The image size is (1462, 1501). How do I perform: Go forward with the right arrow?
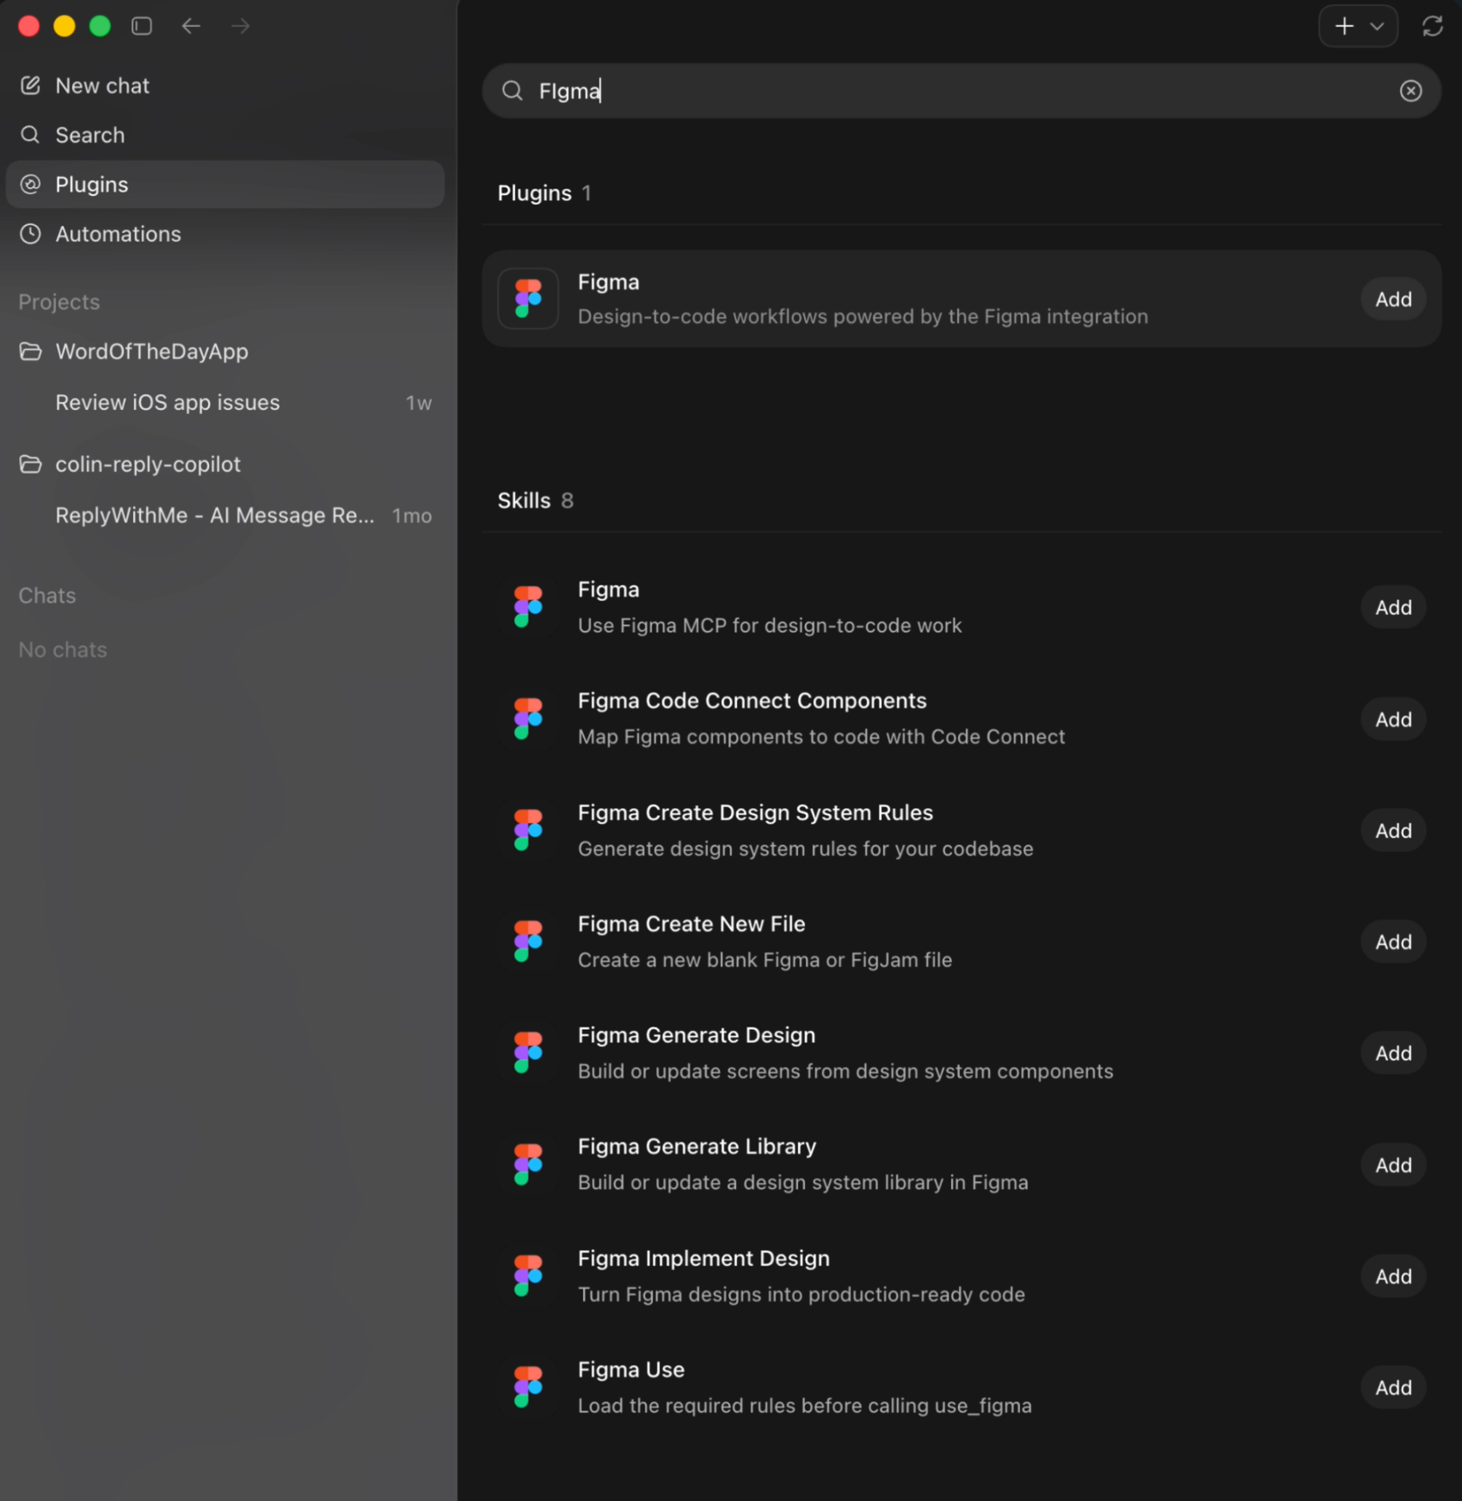(x=241, y=26)
